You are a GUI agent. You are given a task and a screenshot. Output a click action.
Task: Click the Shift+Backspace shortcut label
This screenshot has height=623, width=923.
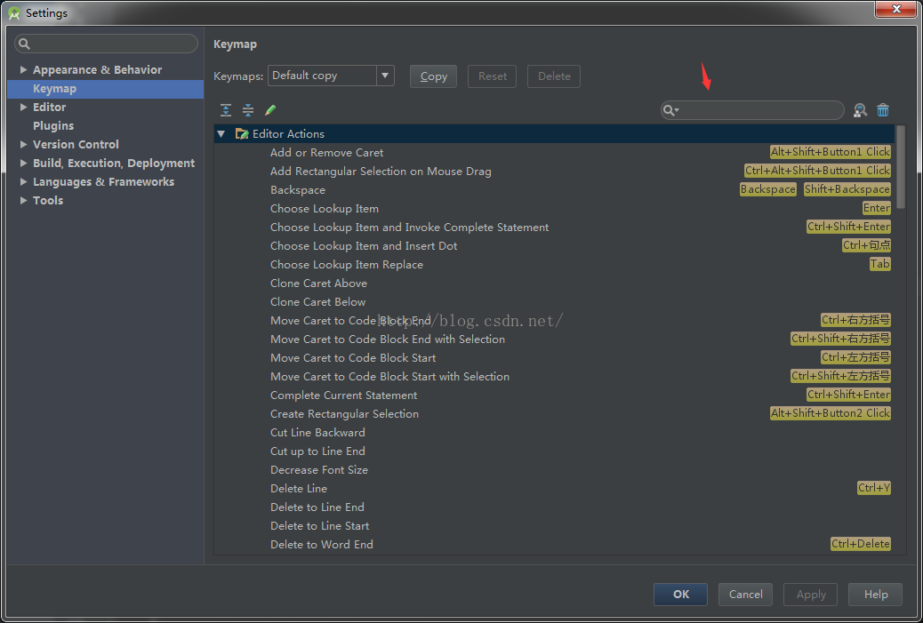[847, 189]
